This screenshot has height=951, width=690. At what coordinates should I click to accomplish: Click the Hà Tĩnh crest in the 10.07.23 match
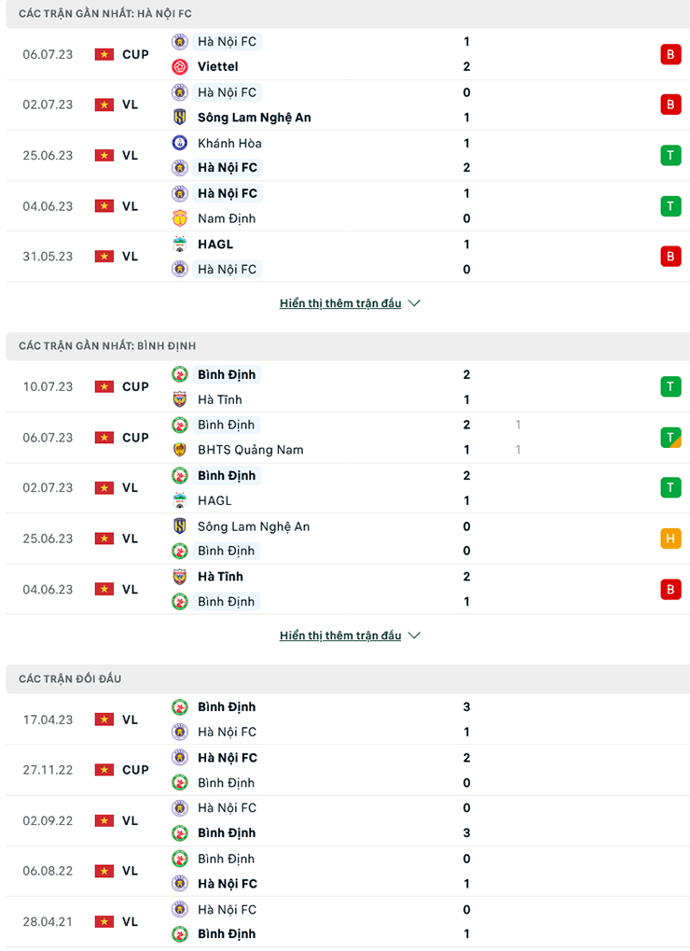pos(180,399)
